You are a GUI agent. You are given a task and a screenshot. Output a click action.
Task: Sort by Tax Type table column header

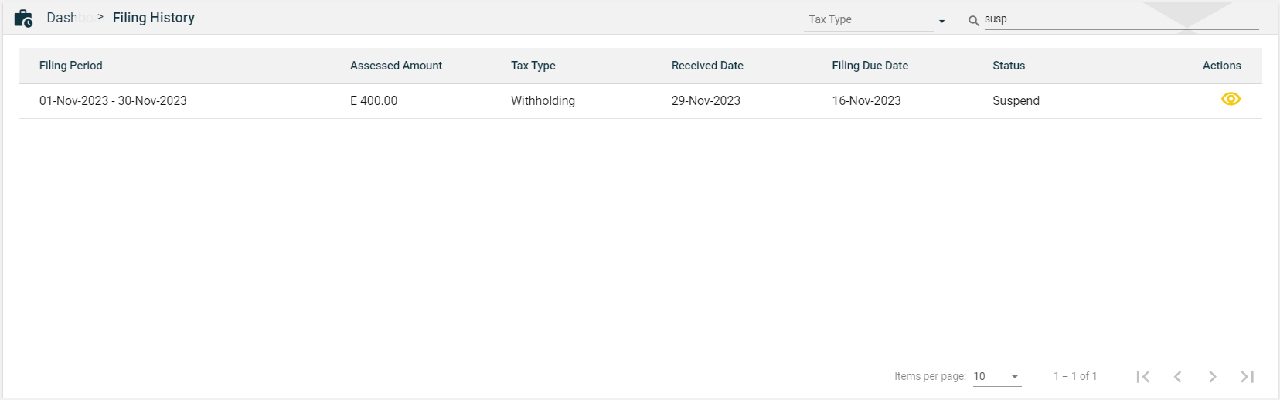pyautogui.click(x=533, y=66)
